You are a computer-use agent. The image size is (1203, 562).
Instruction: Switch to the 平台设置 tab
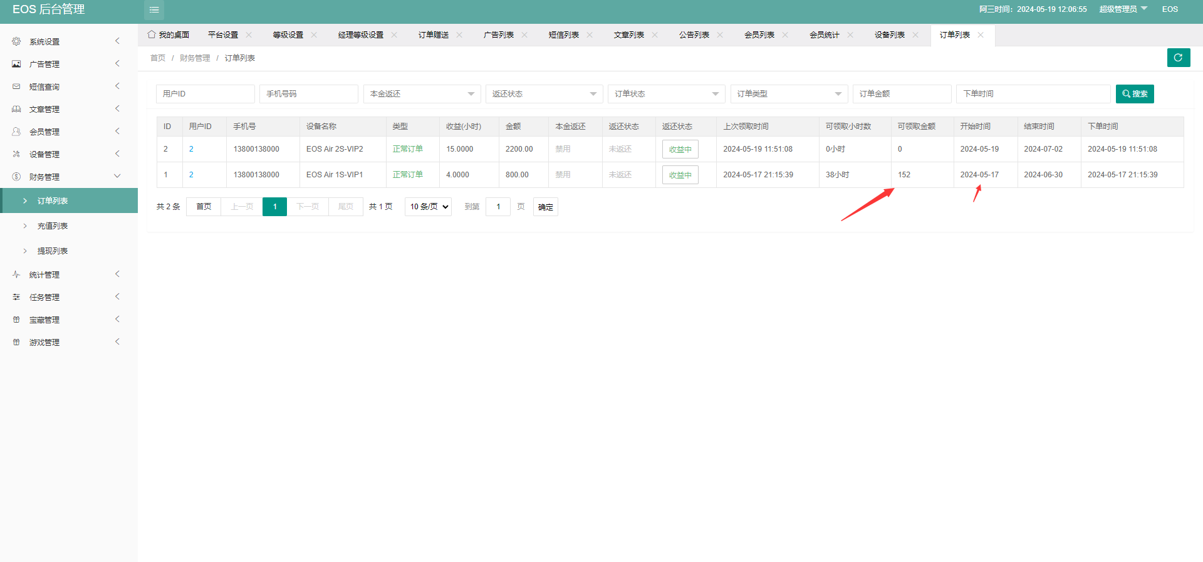pyautogui.click(x=223, y=35)
